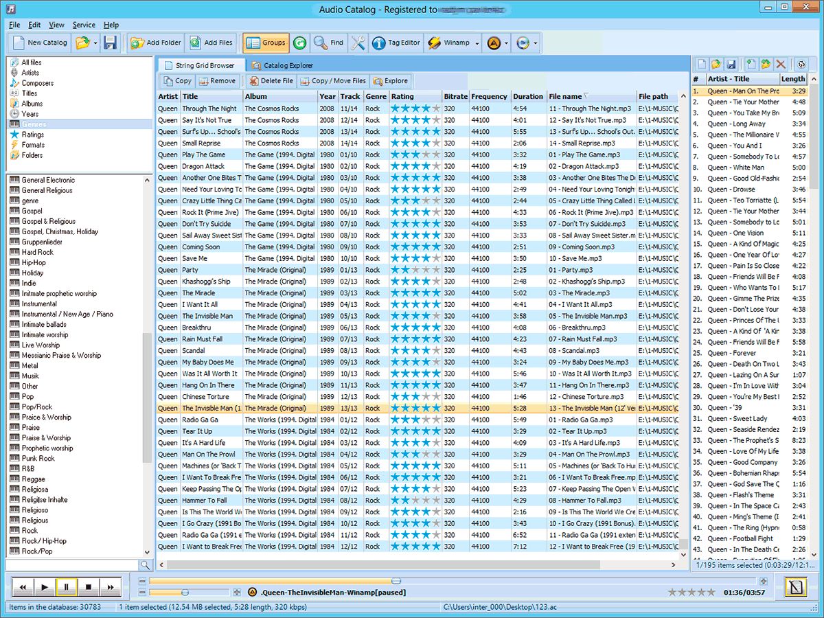The image size is (824, 618).
Task: Sort by the Bitrate column header
Action: point(456,97)
